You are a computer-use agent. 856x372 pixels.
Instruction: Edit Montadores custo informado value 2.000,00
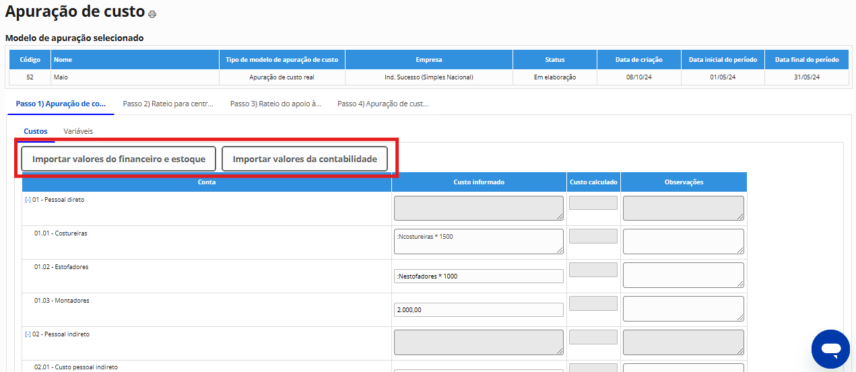click(479, 309)
